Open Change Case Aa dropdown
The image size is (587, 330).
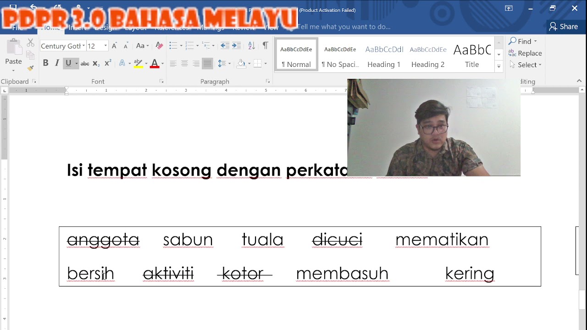coord(143,46)
